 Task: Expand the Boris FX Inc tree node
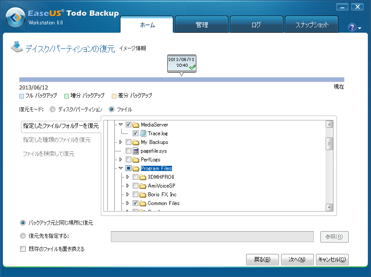click(127, 195)
